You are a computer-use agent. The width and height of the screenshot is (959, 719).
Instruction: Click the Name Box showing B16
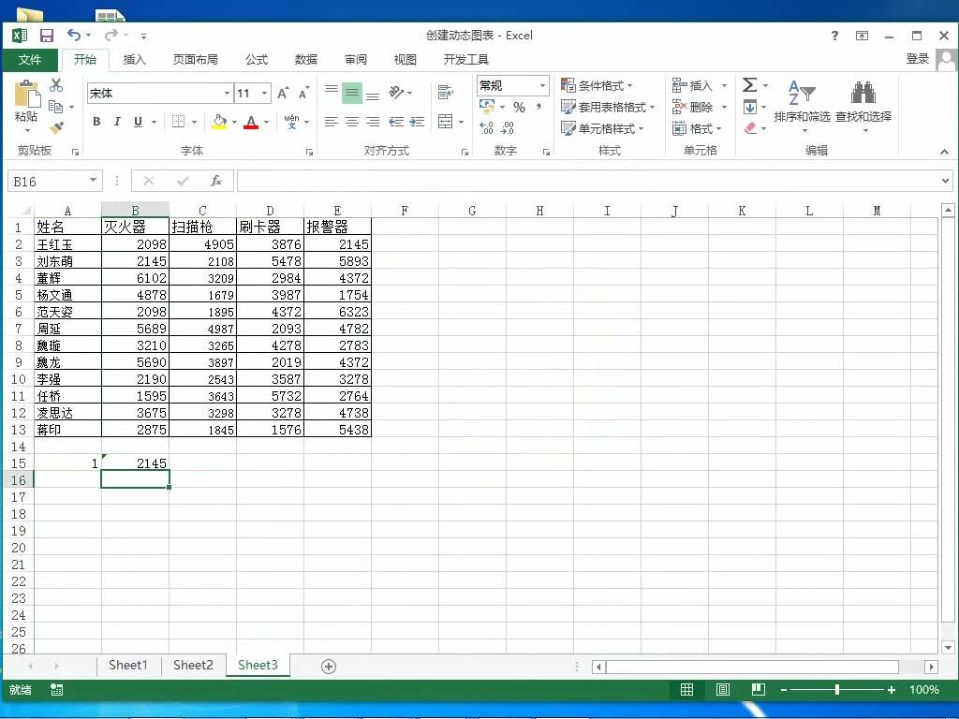coord(47,181)
